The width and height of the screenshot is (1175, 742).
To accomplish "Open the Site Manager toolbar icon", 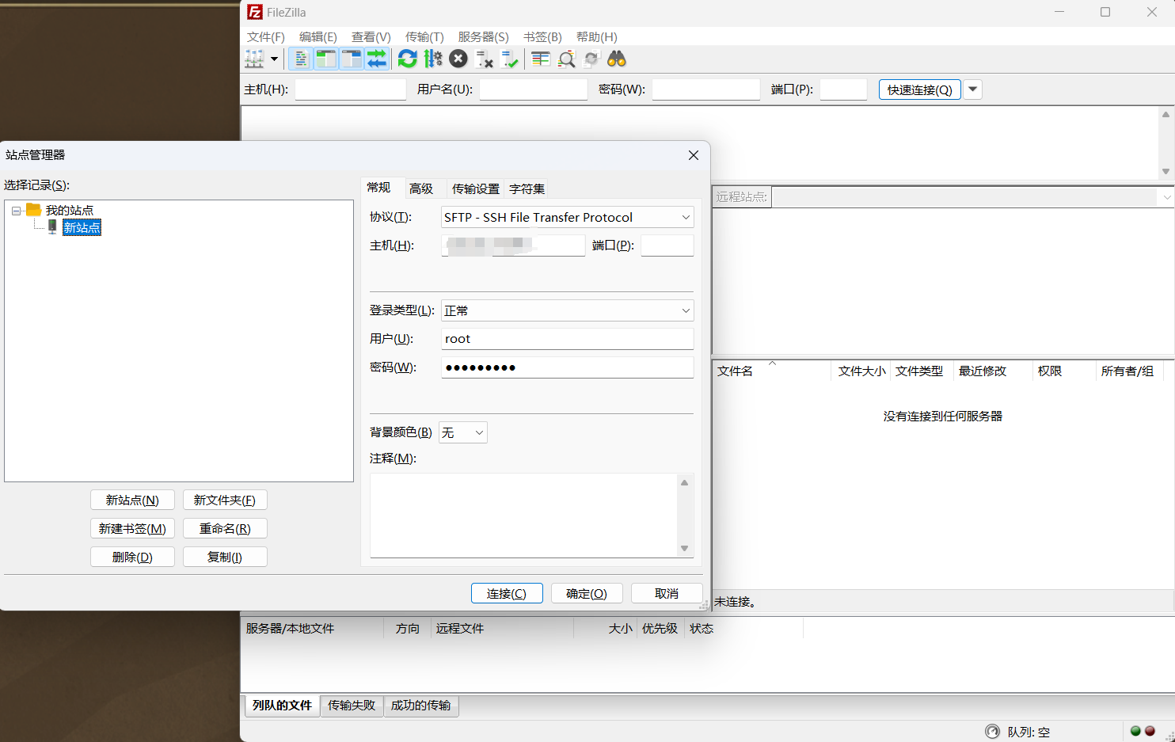I will pyautogui.click(x=254, y=59).
